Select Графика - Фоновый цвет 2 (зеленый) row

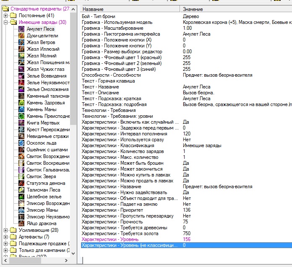186,63
